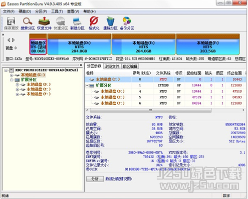
Task: Click File System (文件系统) column header
Action: point(163,73)
